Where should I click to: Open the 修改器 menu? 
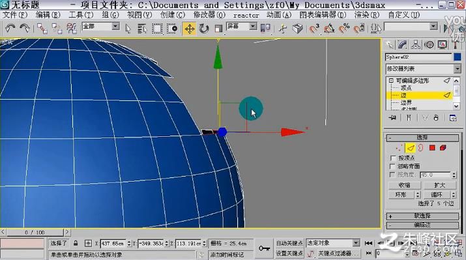[x=209, y=14]
